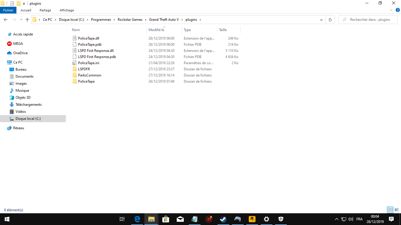
Task: Switch to the Accueil ribbon tab
Action: click(x=26, y=10)
